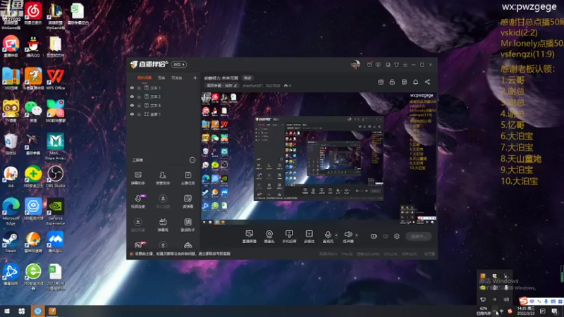Toggle the lock on the 全屏 1 layer
The width and height of the screenshot is (564, 317).
click(x=139, y=114)
